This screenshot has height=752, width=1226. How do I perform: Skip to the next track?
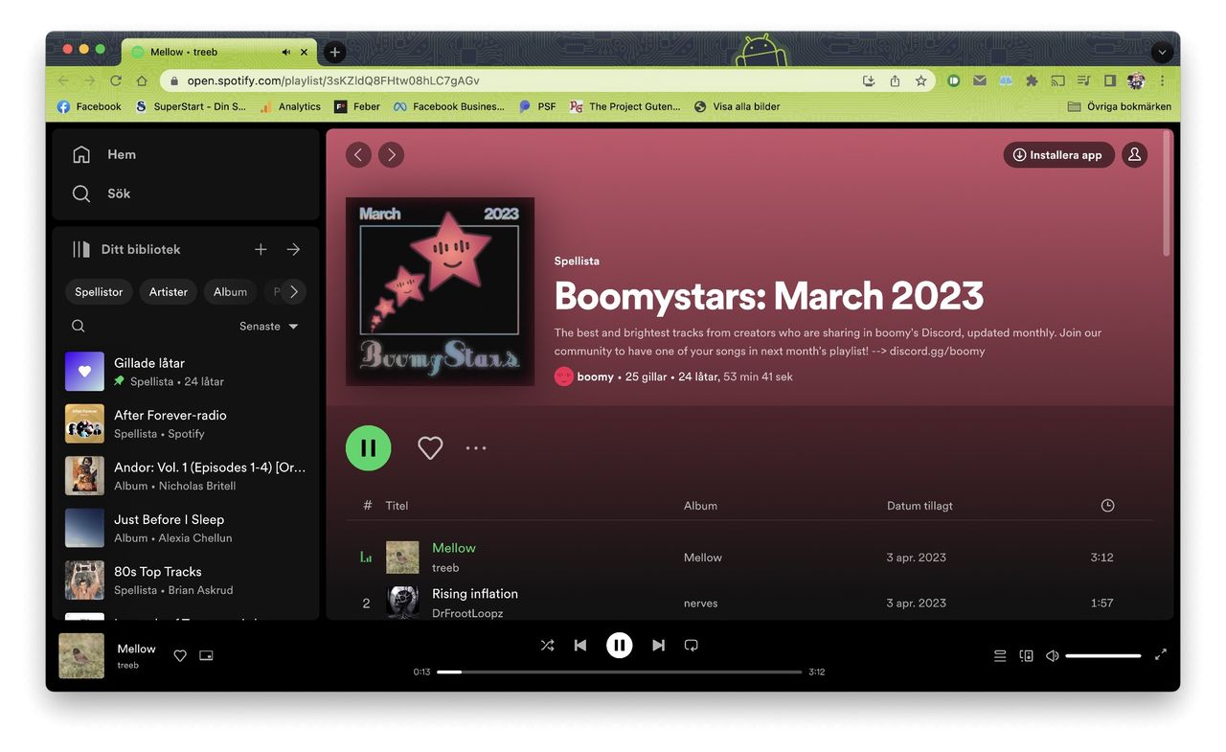(x=658, y=645)
